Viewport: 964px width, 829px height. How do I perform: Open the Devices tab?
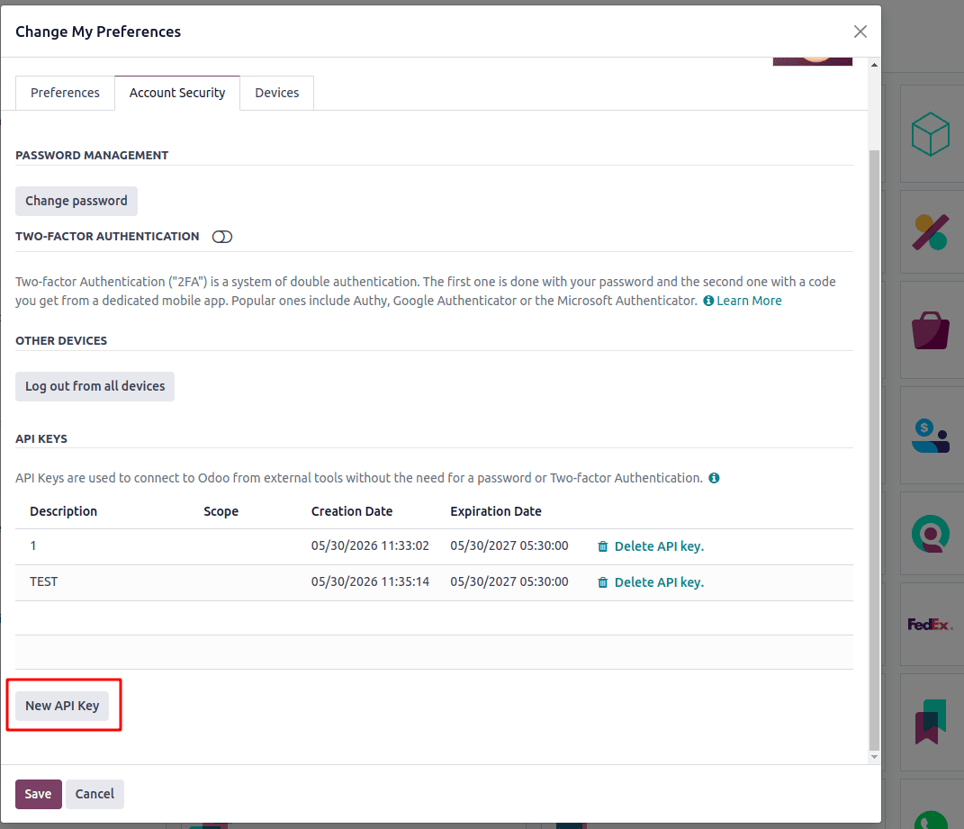[x=276, y=93]
